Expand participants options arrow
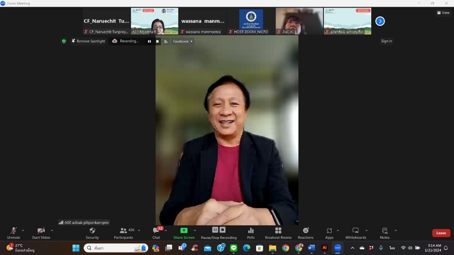Screen dimensions: 454x255 pos(139,231)
